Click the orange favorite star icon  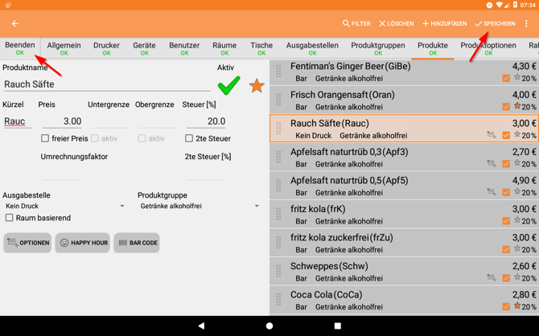[257, 85]
